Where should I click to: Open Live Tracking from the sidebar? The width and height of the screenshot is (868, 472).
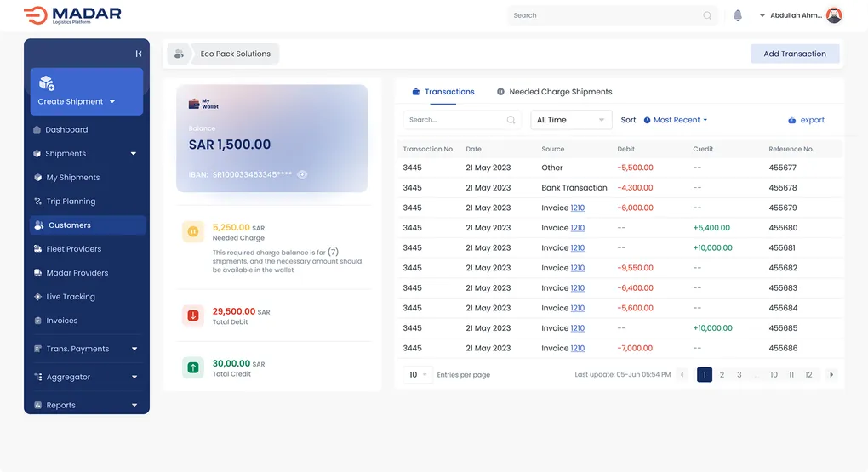71,297
